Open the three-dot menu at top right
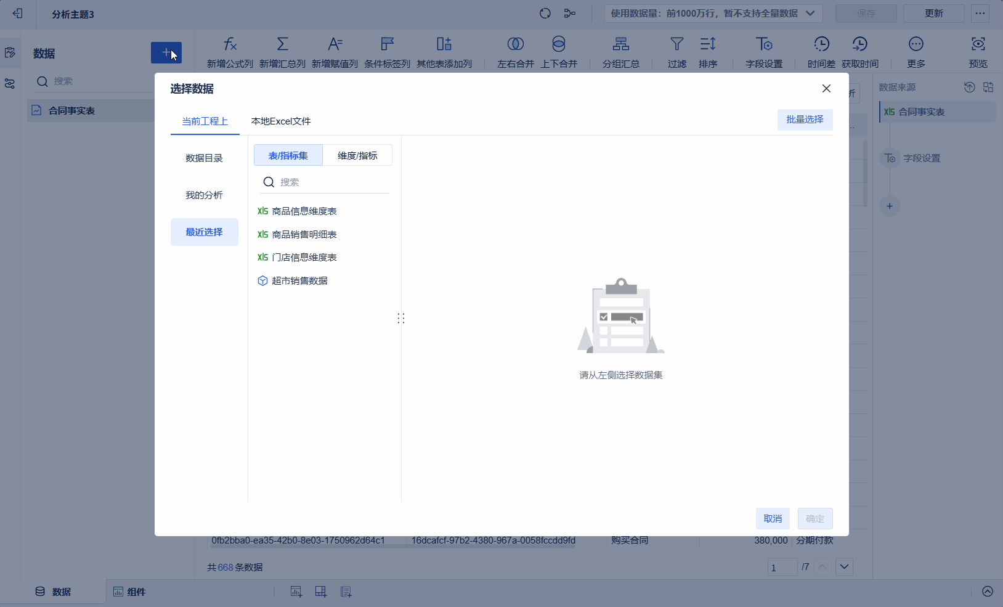Image resolution: width=1003 pixels, height=607 pixels. tap(980, 14)
